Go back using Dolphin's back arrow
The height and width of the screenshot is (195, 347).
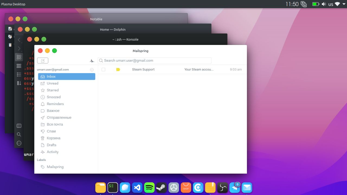pos(19,40)
